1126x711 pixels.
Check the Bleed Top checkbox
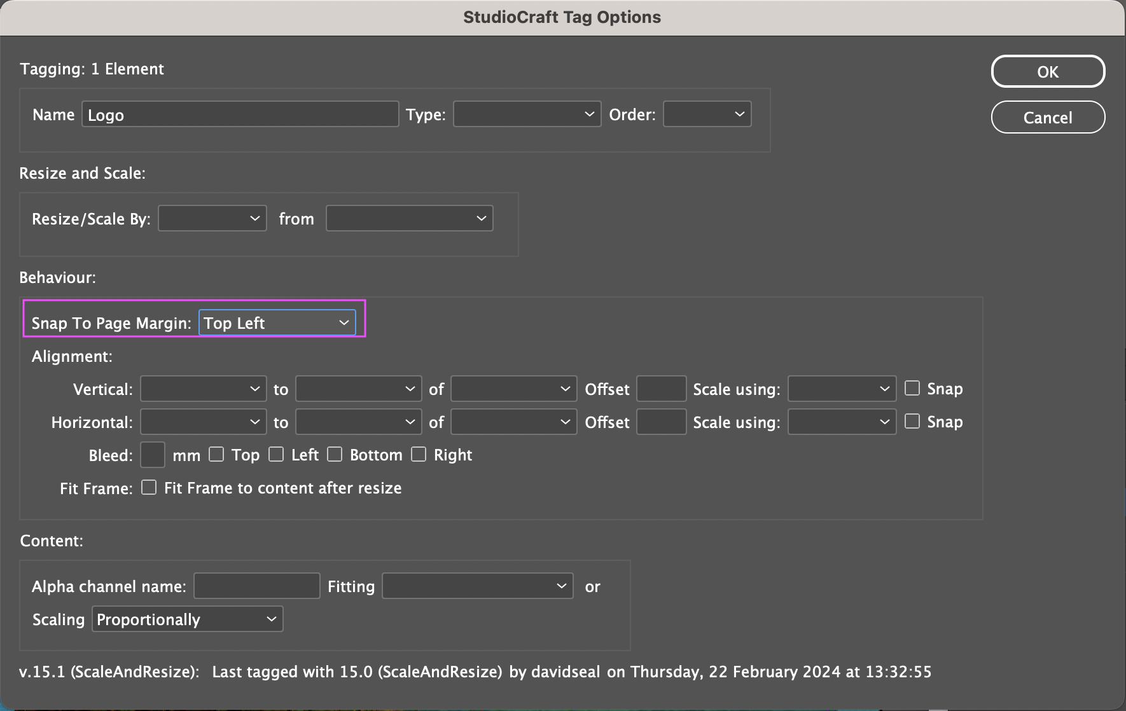click(216, 454)
